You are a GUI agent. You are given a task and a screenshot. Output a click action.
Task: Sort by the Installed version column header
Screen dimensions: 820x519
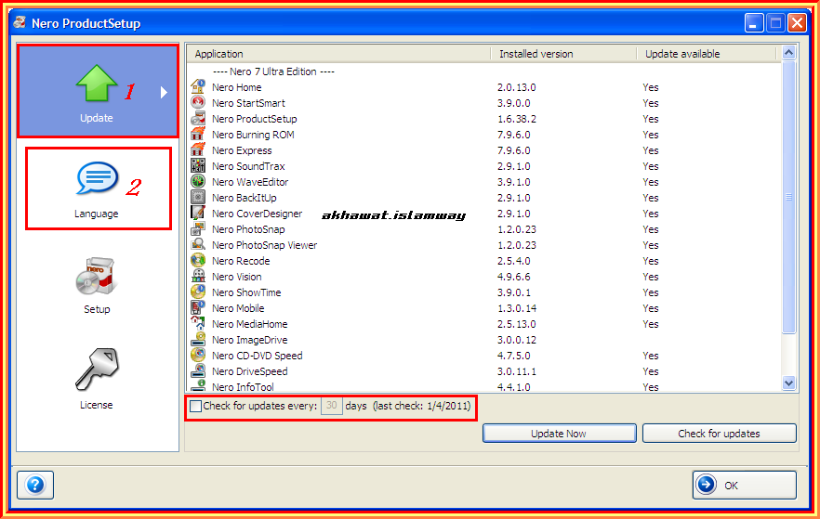(563, 54)
